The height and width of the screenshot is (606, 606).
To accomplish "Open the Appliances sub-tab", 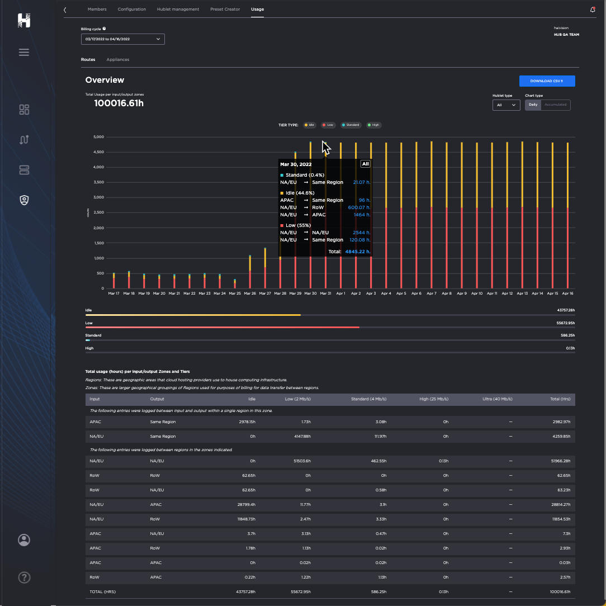I will tap(117, 59).
